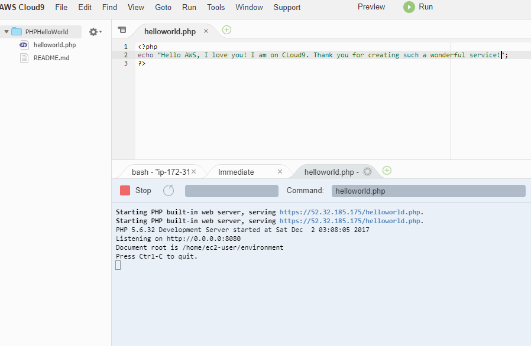Switch to the helloworld.php editor tab
The width and height of the screenshot is (531, 346).
[170, 31]
